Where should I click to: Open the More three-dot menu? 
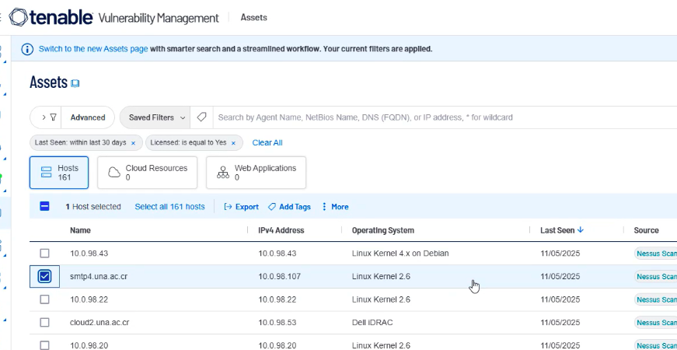coord(324,207)
